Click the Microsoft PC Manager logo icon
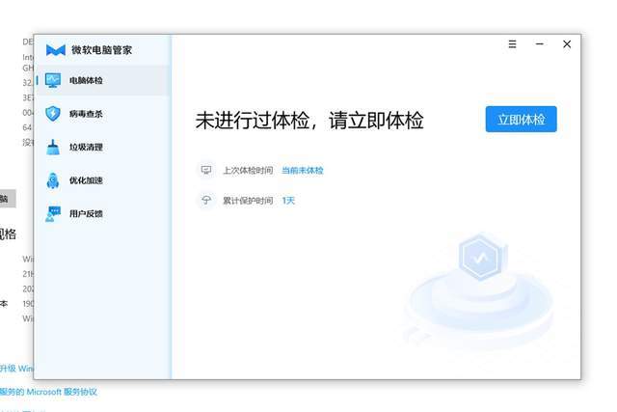The image size is (617, 412). click(56, 50)
